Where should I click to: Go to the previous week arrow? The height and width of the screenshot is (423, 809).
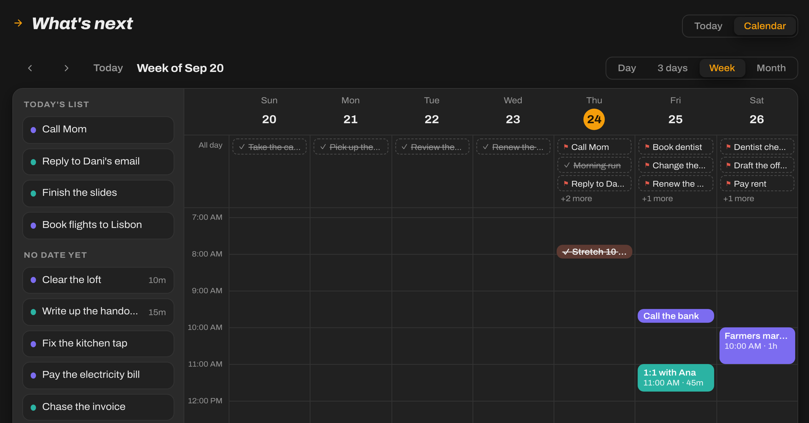[x=30, y=68]
